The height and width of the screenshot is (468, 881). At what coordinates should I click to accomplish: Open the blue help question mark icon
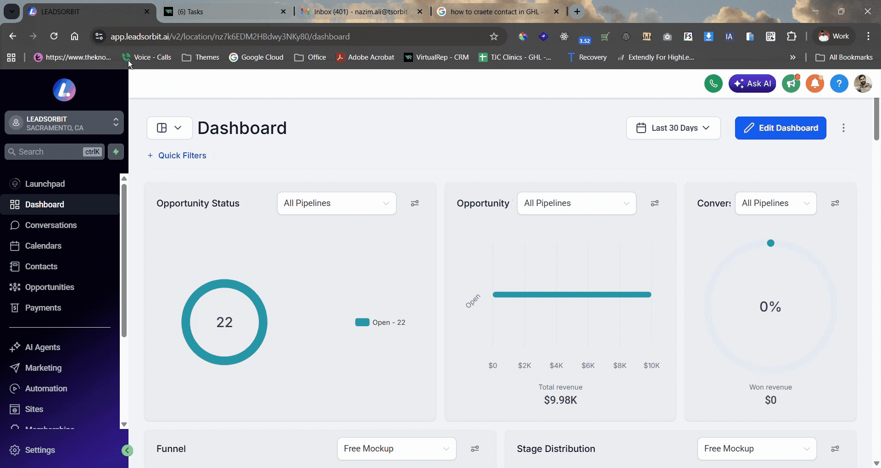pyautogui.click(x=839, y=84)
